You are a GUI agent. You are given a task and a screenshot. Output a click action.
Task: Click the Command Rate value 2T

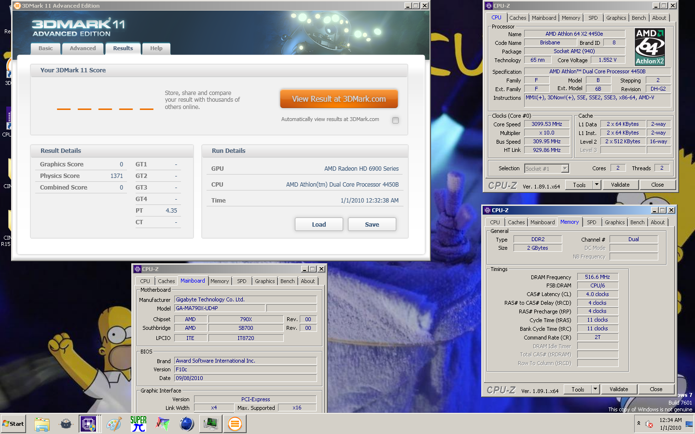point(598,338)
